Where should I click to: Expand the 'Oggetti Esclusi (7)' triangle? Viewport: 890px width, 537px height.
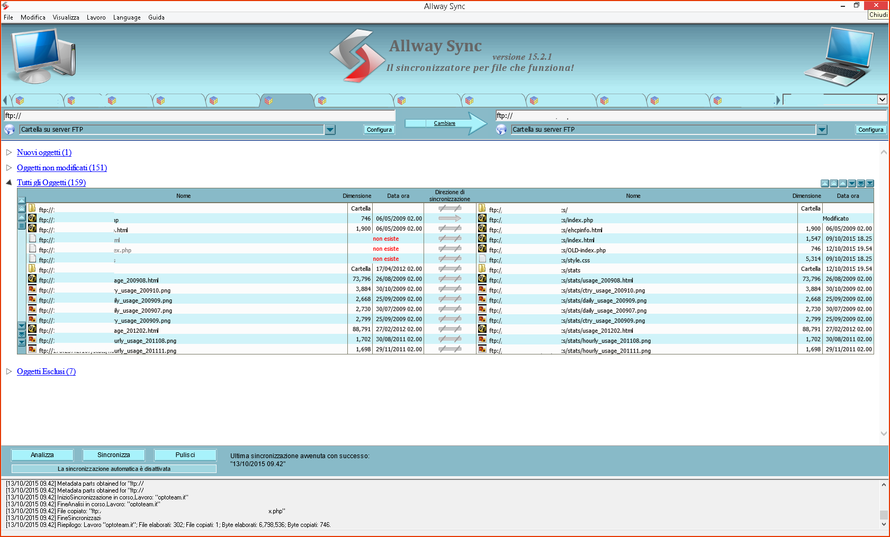(9, 371)
